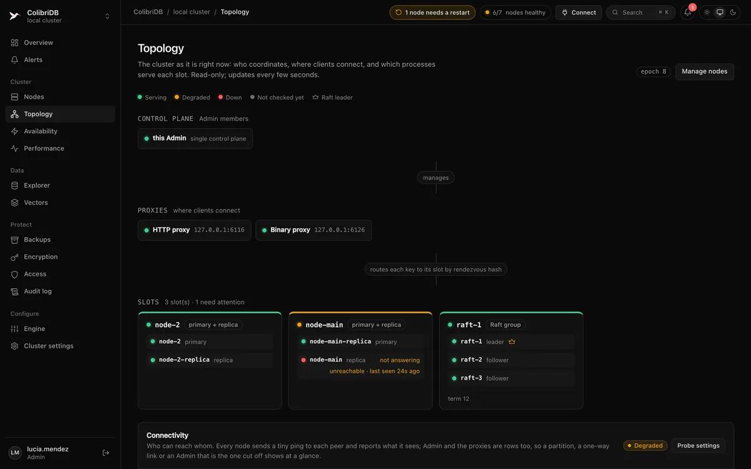Viewport: 751px width, 469px height.
Task: Click the primary + replica badge on node-main
Action: tap(376, 325)
